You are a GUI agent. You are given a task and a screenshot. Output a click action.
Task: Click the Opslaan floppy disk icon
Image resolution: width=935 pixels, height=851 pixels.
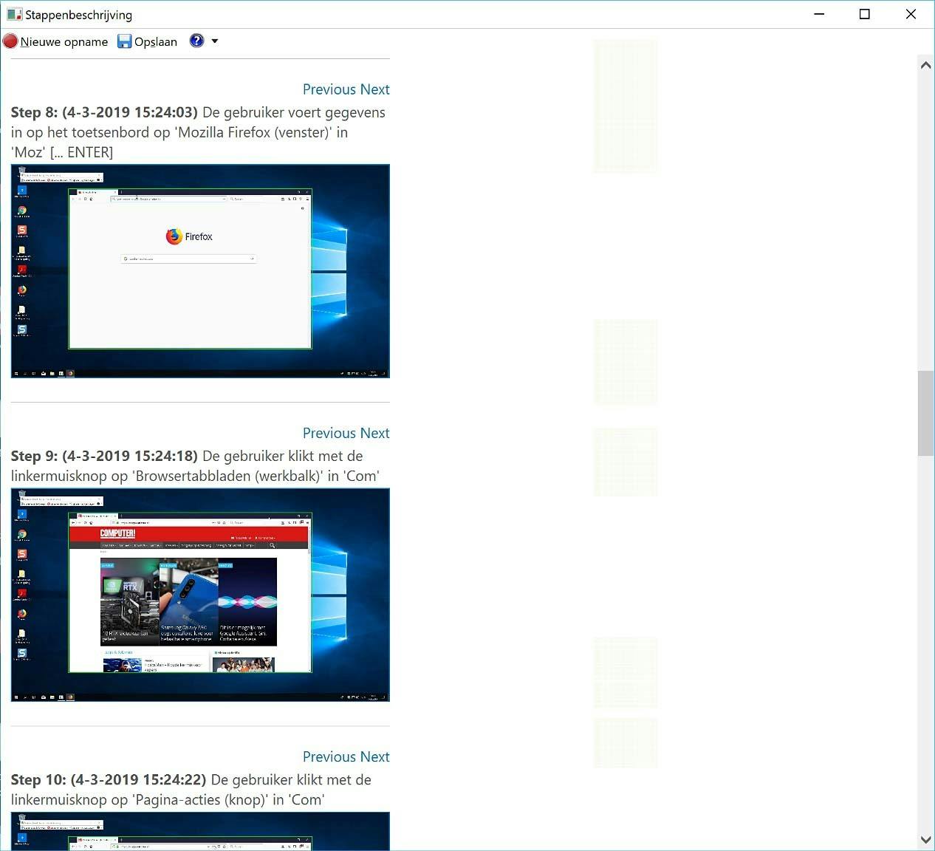tap(125, 41)
